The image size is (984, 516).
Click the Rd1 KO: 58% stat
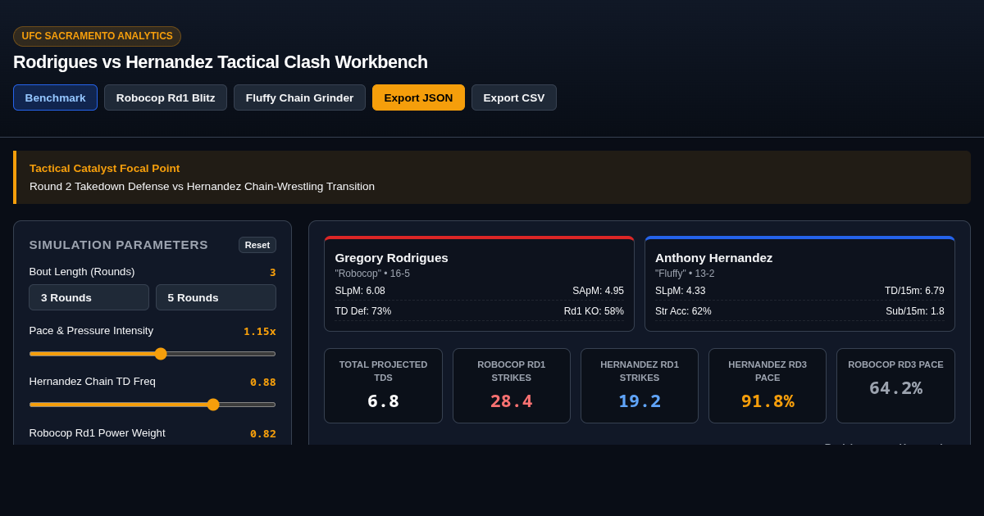point(594,311)
